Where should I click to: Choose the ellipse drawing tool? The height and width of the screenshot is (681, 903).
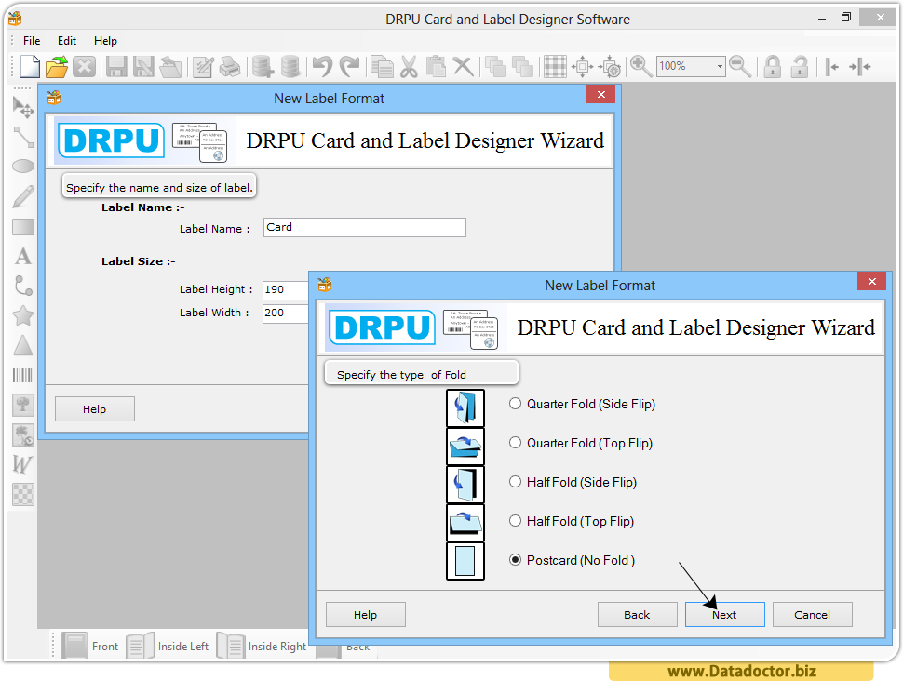pos(23,167)
